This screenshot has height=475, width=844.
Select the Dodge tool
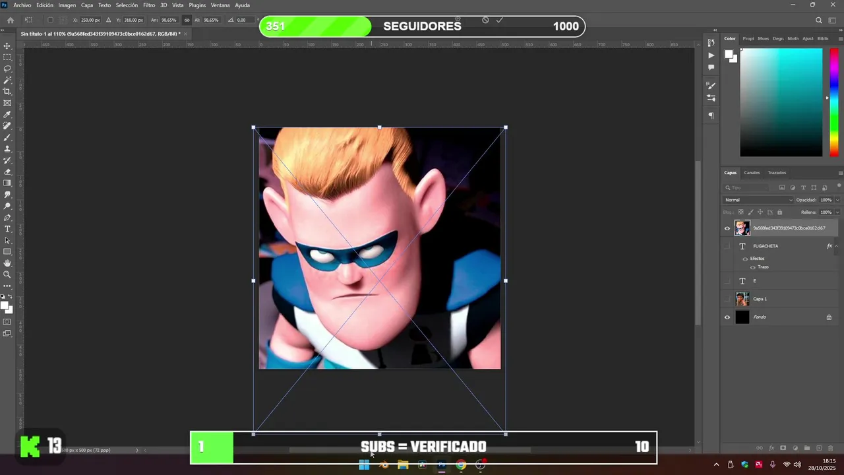click(x=7, y=206)
